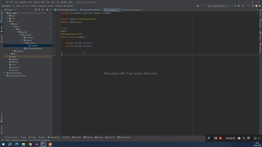
Task: Open the Run tool window
Action: pos(24,137)
